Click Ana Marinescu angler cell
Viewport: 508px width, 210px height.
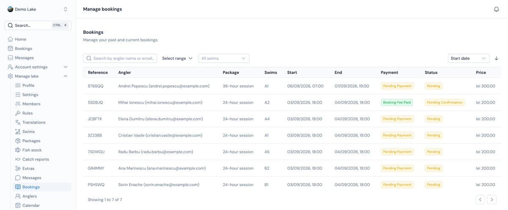point(162,169)
